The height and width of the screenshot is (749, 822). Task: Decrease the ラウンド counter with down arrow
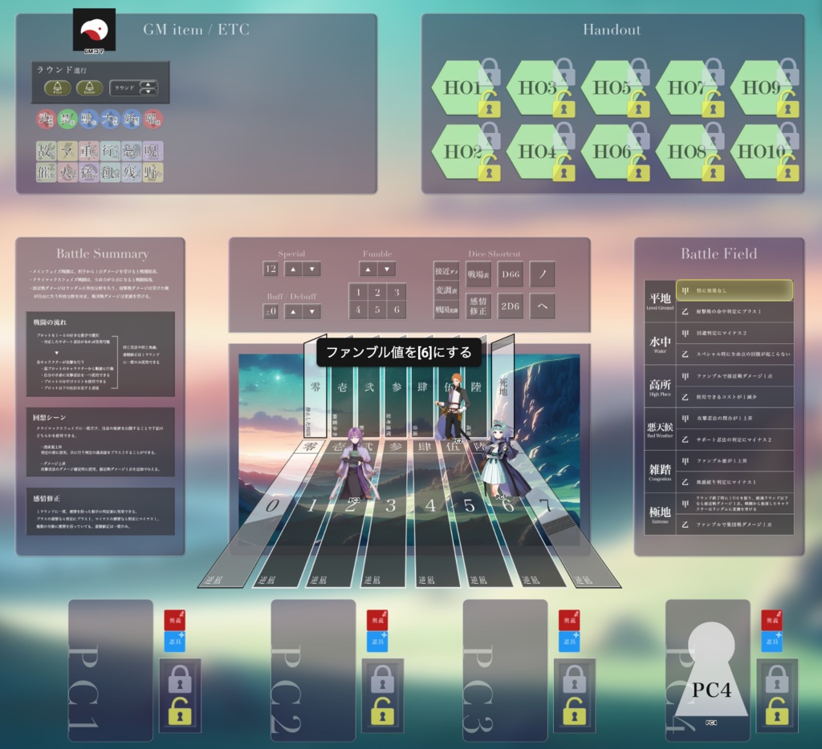(x=149, y=91)
